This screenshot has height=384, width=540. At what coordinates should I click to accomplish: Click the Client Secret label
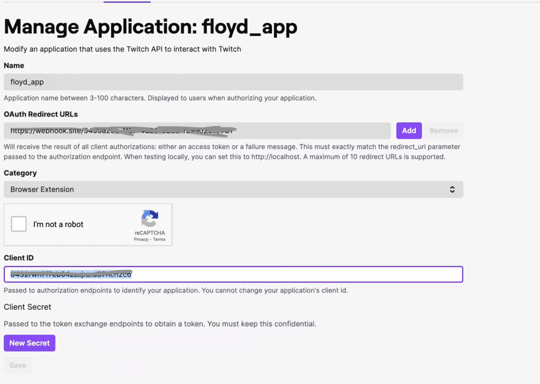click(27, 307)
